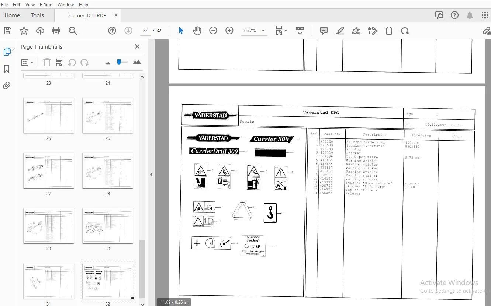491x306 pixels.
Task: Open the Edit menu
Action: pos(17,5)
